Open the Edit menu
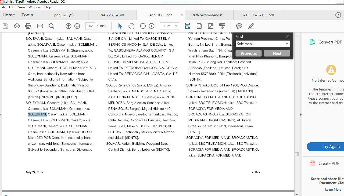Screen dimensions: 344x196 point(12,7)
